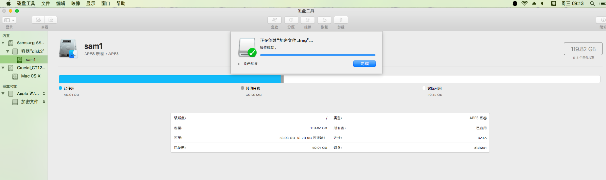Click the 容器 disk2 container icon
This screenshot has height=180, width=606.
tap(15, 51)
